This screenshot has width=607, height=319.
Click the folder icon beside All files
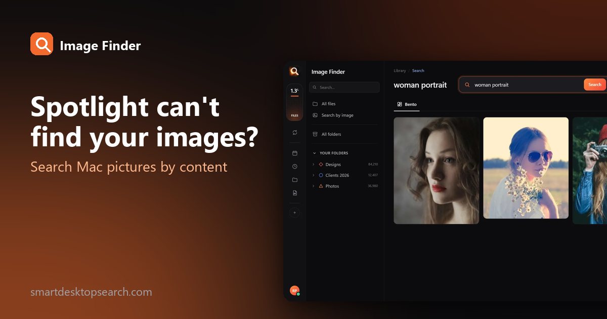(x=315, y=104)
